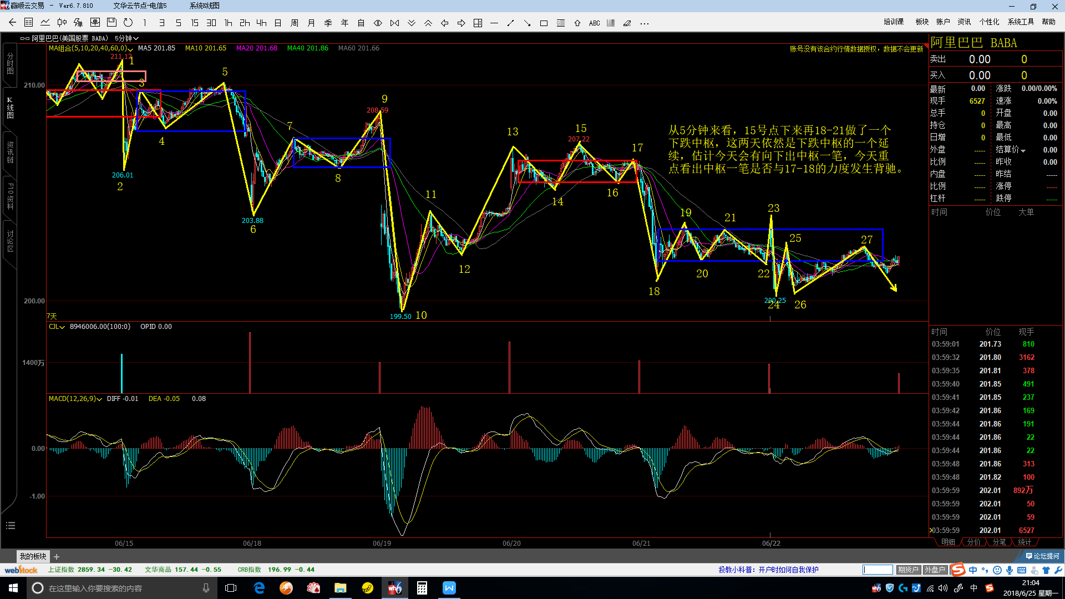
Task: Click the list icon at bottom-left sidebar
Action: [10, 525]
